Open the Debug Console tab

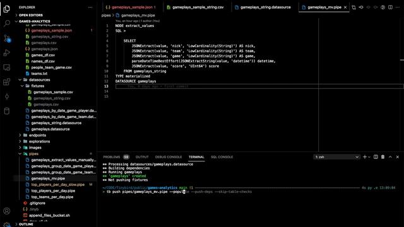tap(169, 157)
